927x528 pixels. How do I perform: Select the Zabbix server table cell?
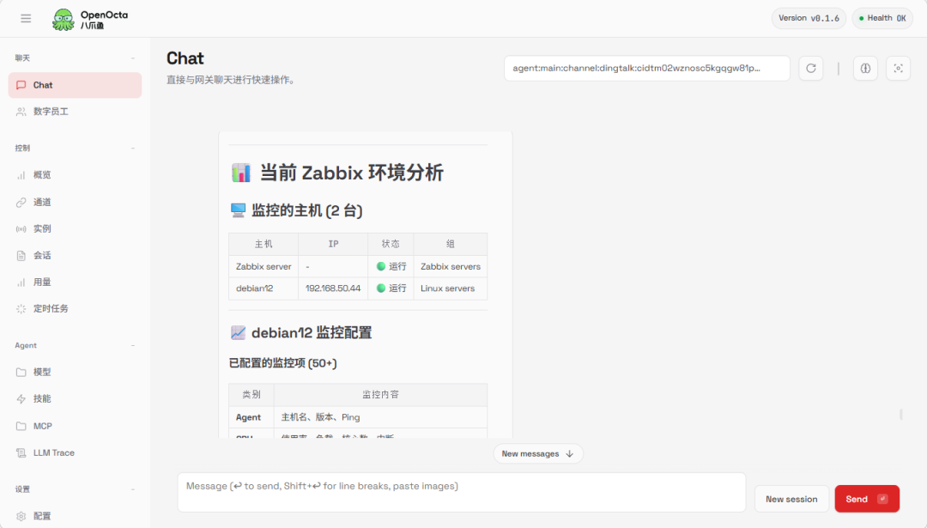point(264,267)
